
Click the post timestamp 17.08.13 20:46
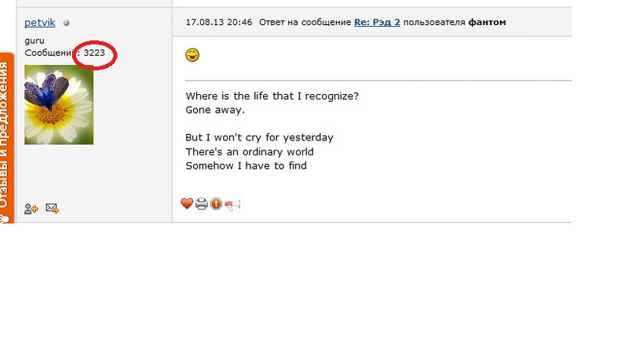click(x=219, y=23)
